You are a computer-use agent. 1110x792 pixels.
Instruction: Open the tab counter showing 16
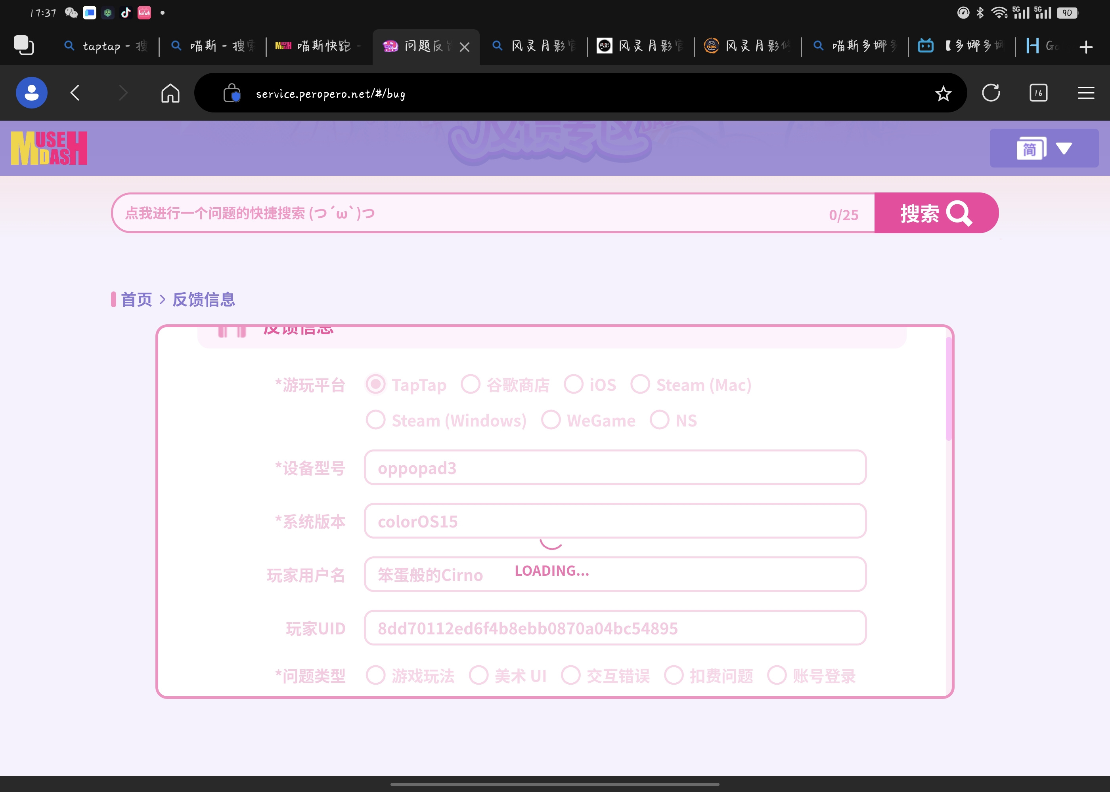pos(1038,93)
